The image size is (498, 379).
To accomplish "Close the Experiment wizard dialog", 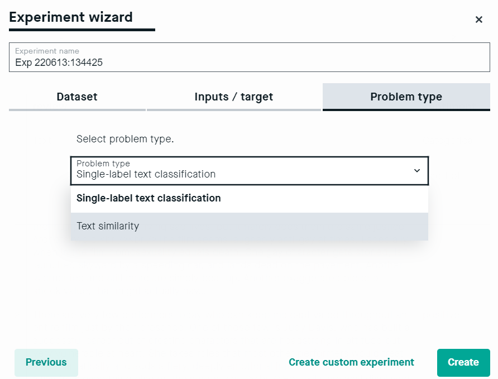I will 478,20.
